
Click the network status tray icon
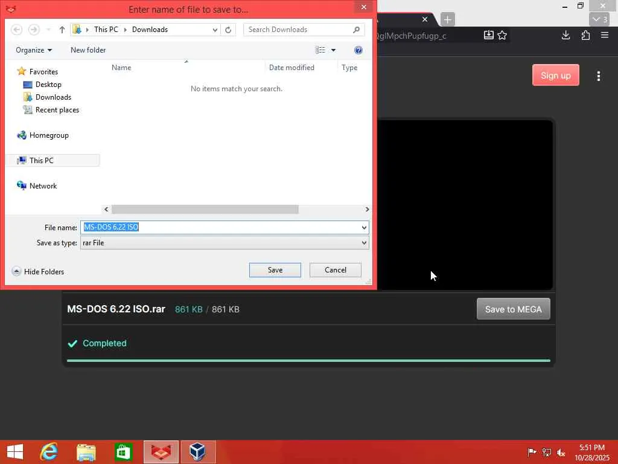tap(547, 452)
